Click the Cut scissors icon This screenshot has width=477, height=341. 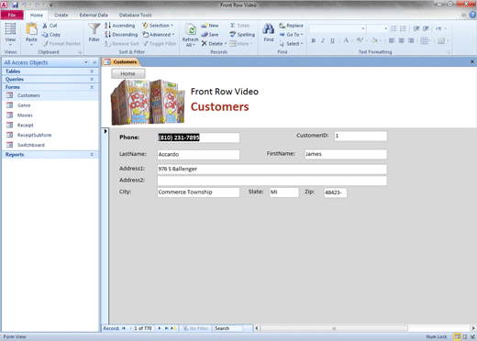point(45,26)
